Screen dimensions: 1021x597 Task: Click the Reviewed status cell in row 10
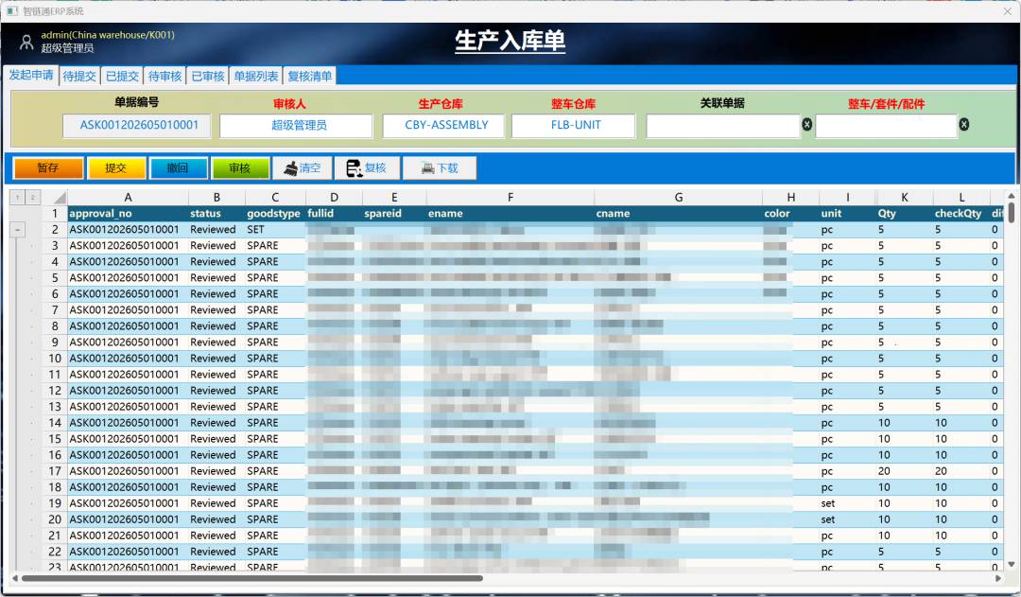coord(216,359)
